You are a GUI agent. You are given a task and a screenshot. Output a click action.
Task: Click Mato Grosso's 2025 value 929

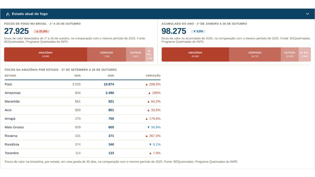tap(78, 127)
